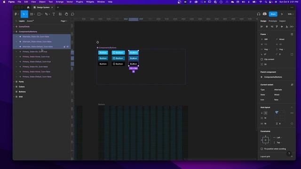Add a new tab with plus icon

(x=58, y=8)
